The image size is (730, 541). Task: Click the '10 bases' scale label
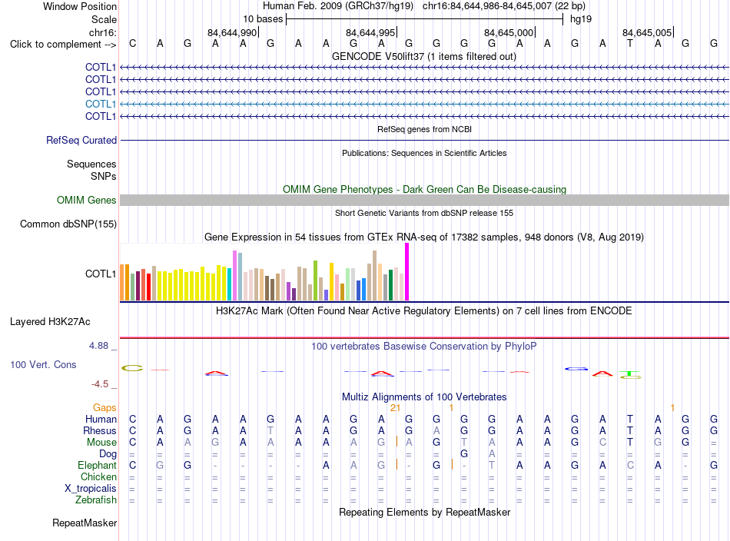(x=263, y=19)
